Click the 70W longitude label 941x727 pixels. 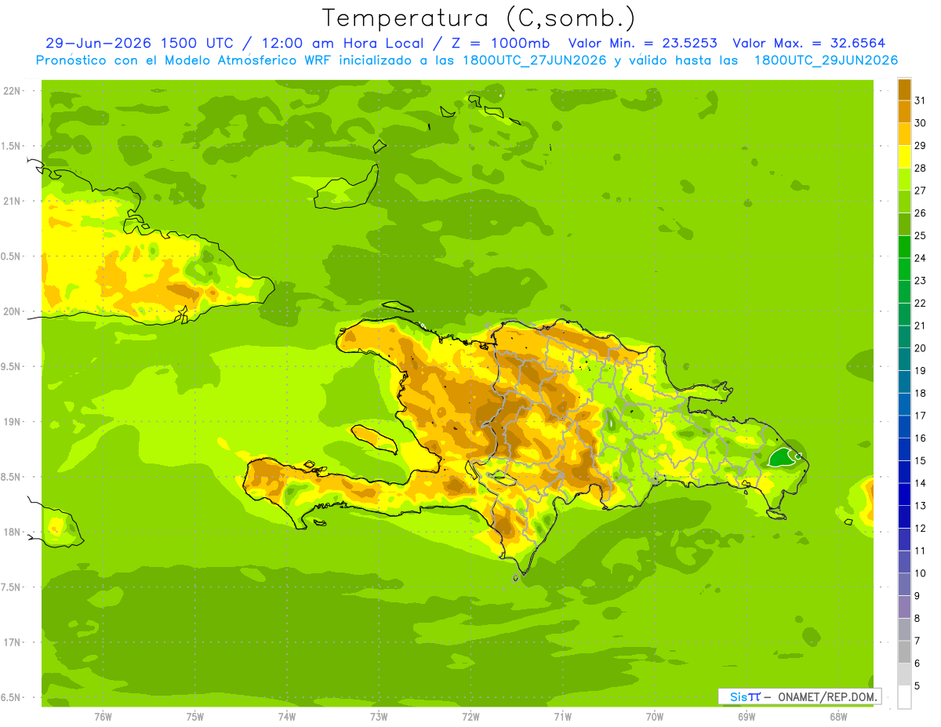click(x=654, y=717)
